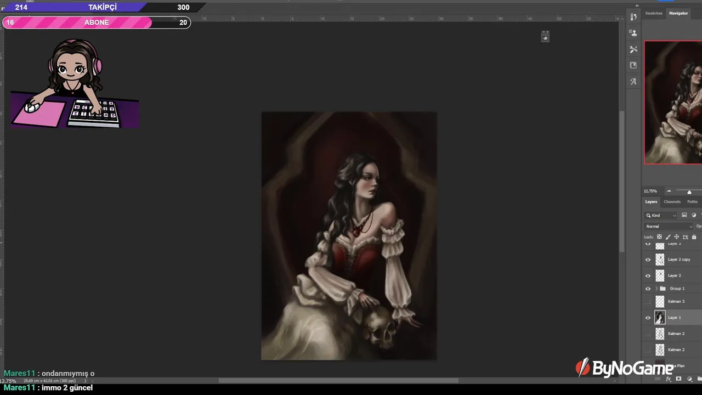The image size is (702, 395).
Task: Toggle lock image pixels brush icon
Action: click(x=668, y=237)
